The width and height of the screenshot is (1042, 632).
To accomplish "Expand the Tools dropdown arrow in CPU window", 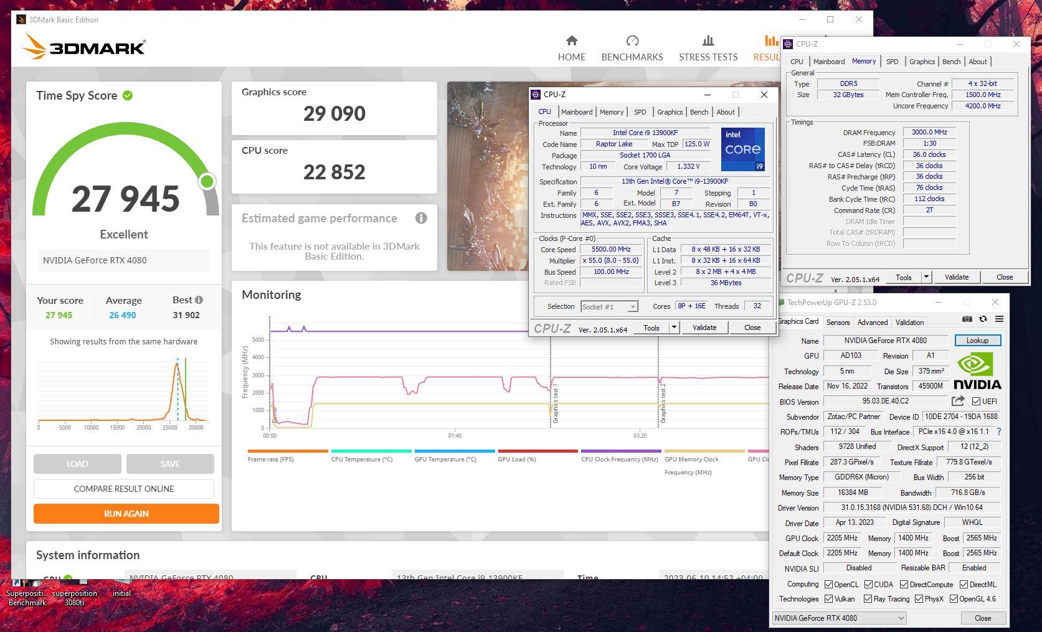I will point(673,328).
